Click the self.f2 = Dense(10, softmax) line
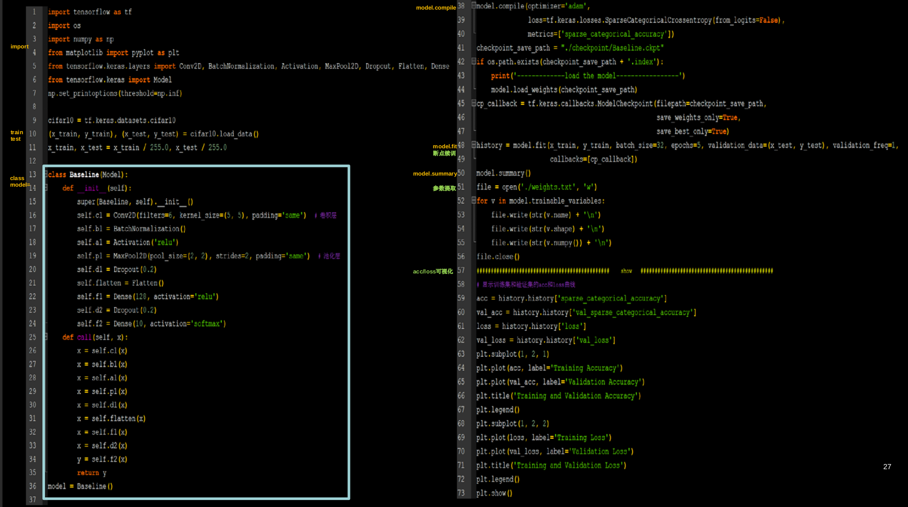The image size is (908, 507). (x=152, y=324)
